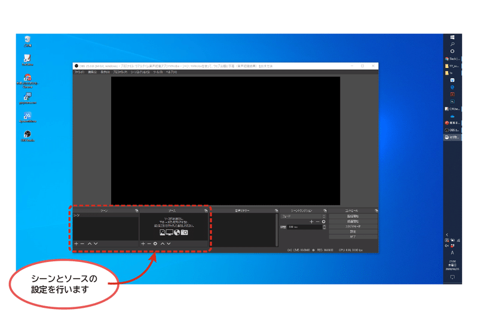Screen dimensions: 478x318
Task: Pop out the Controls dock
Action: pyautogui.click(x=376, y=211)
